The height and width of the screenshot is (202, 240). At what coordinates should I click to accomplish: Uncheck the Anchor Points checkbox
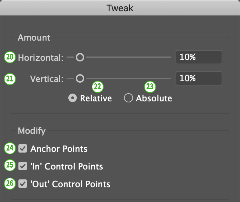pyautogui.click(x=23, y=149)
